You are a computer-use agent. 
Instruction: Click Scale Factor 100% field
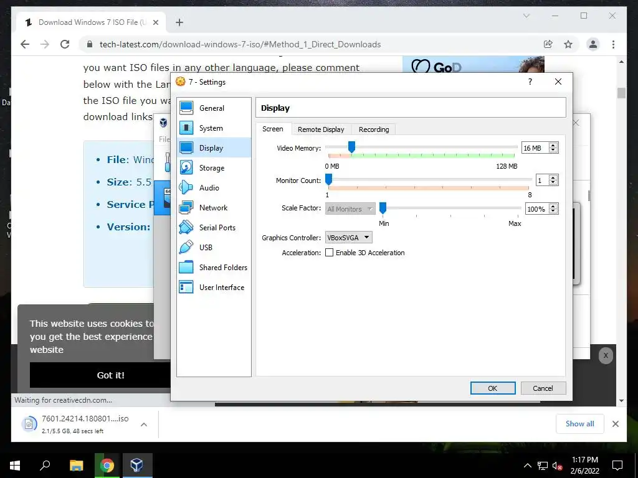536,209
